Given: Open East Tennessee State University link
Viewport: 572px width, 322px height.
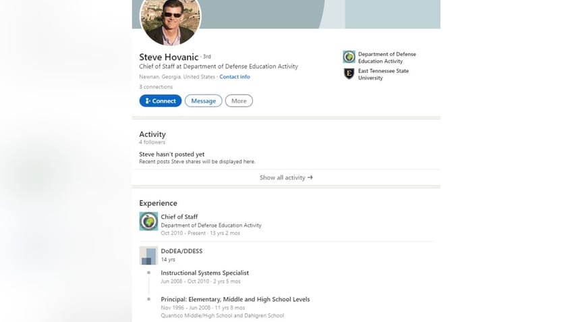Looking at the screenshot, I should pyautogui.click(x=383, y=74).
